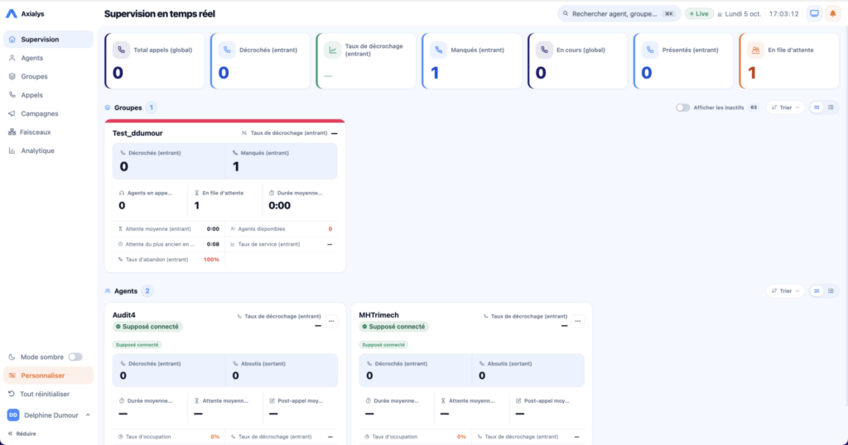848x445 pixels.
Task: Open the Trier dropdown for Groupes
Action: 785,108
